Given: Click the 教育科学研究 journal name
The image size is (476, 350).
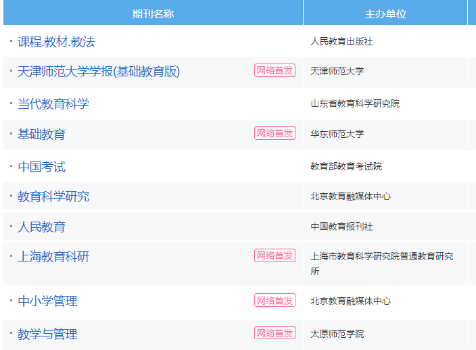Looking at the screenshot, I should pos(53,197).
